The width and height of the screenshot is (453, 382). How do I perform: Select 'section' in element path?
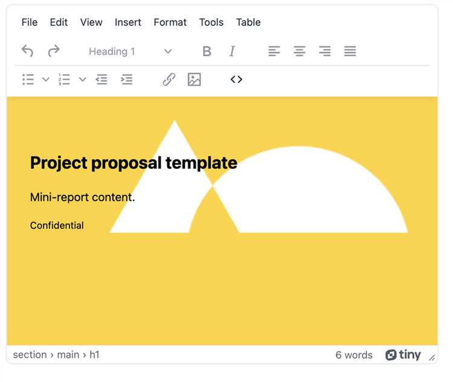pos(30,355)
